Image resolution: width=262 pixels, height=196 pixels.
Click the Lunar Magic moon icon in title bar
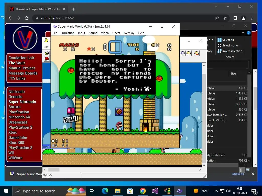click(x=46, y=40)
